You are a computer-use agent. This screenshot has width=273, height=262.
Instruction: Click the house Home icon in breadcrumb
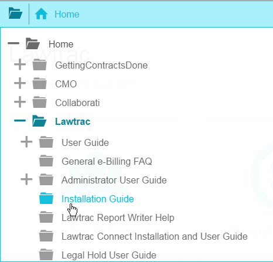[x=41, y=14]
